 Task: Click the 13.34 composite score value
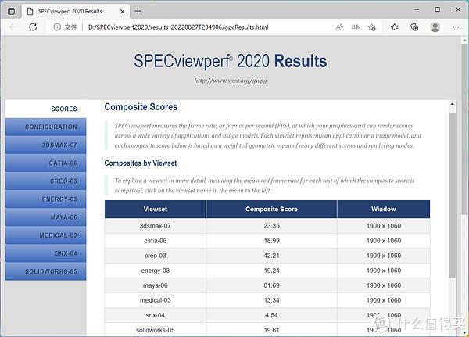271,300
